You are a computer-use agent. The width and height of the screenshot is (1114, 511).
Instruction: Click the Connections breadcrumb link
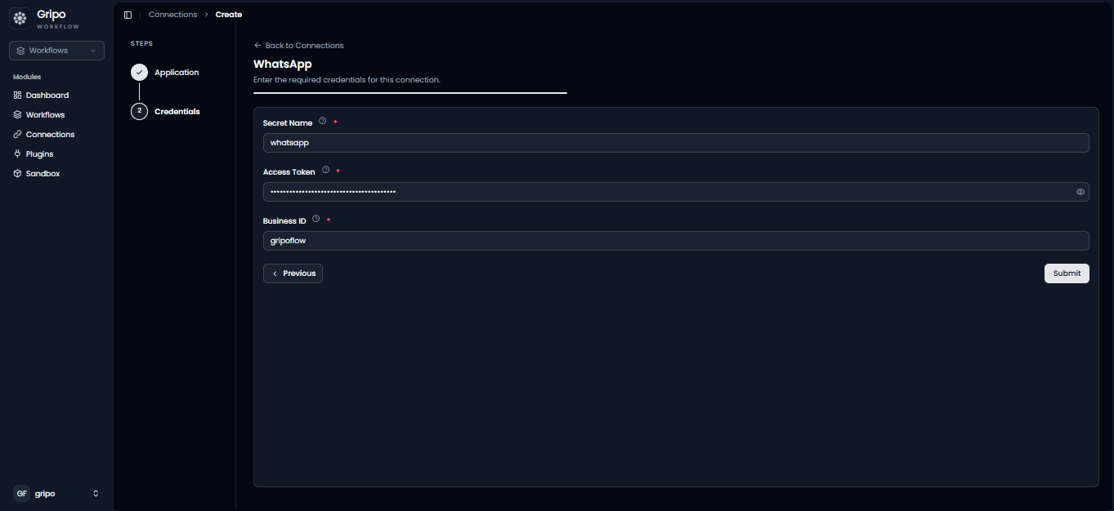[172, 15]
